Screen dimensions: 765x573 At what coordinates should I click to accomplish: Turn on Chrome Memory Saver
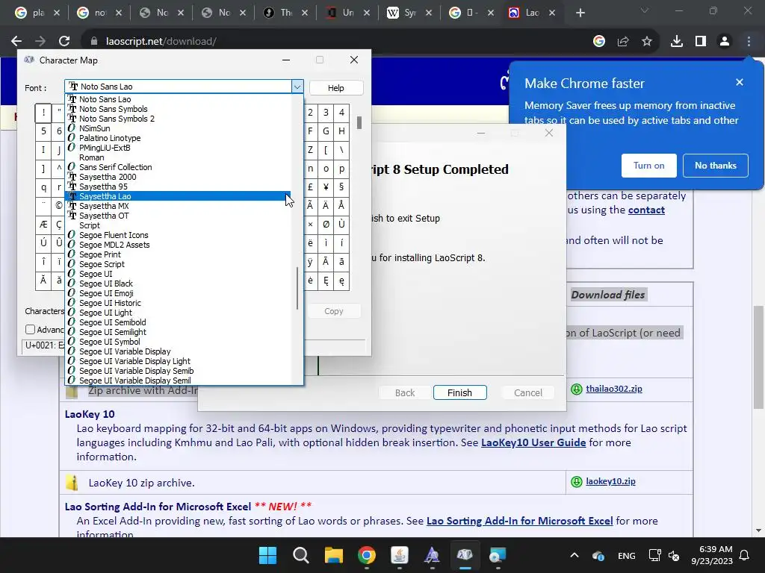point(649,166)
